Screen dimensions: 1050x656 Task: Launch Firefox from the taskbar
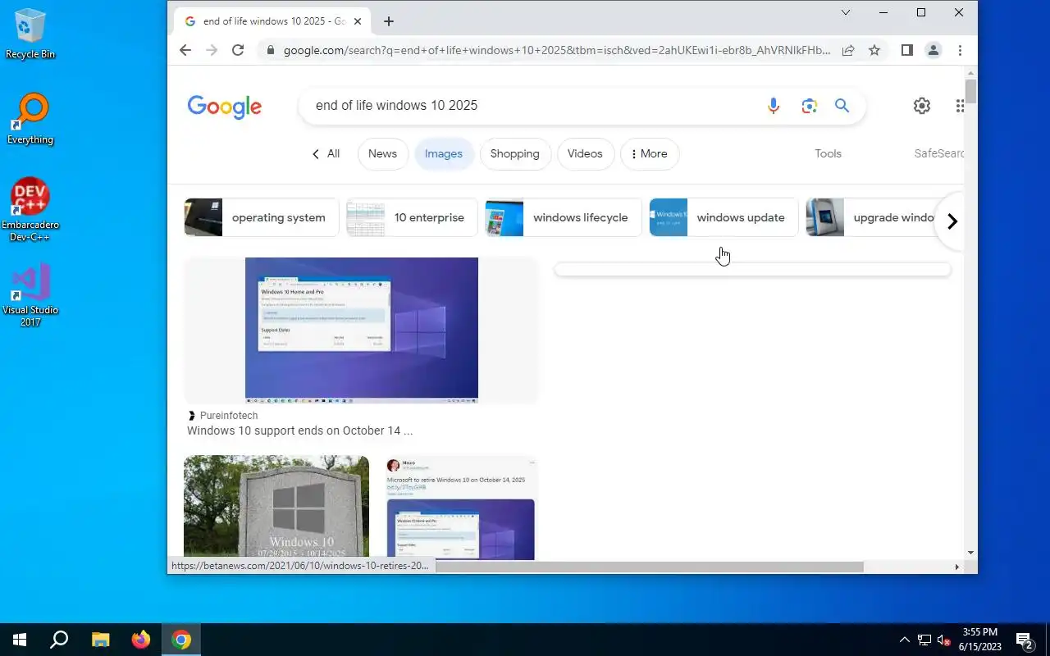pyautogui.click(x=141, y=640)
